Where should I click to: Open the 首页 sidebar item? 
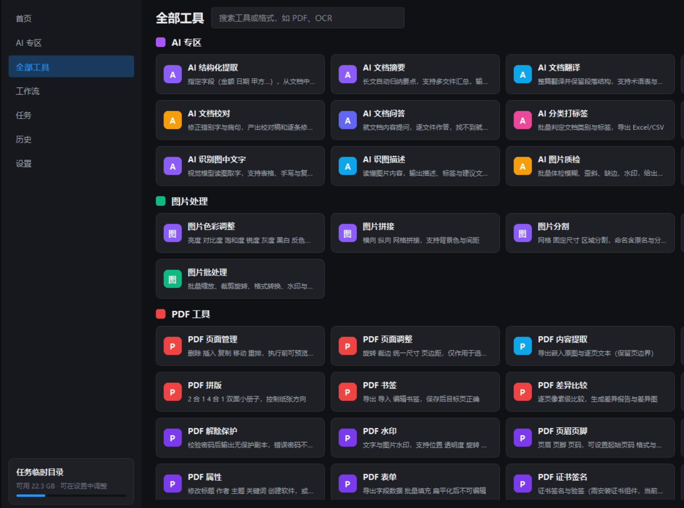[71, 18]
